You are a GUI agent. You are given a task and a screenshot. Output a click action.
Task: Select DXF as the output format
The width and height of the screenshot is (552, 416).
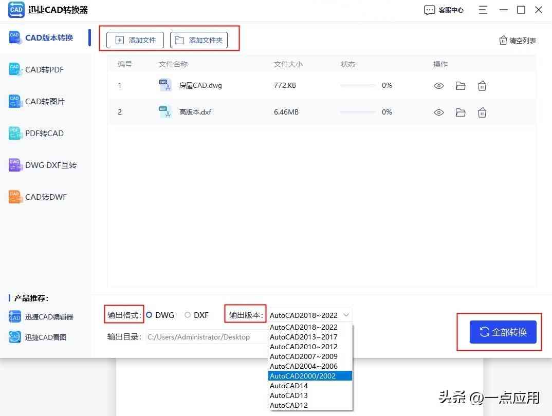point(188,315)
